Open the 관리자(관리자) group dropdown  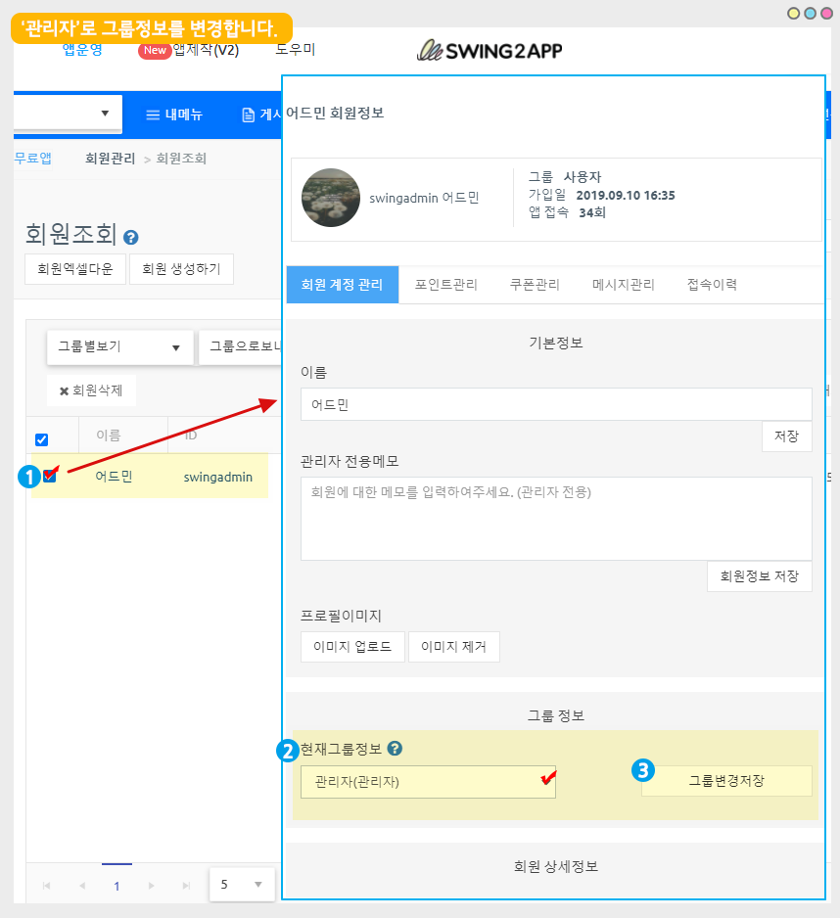tap(428, 782)
